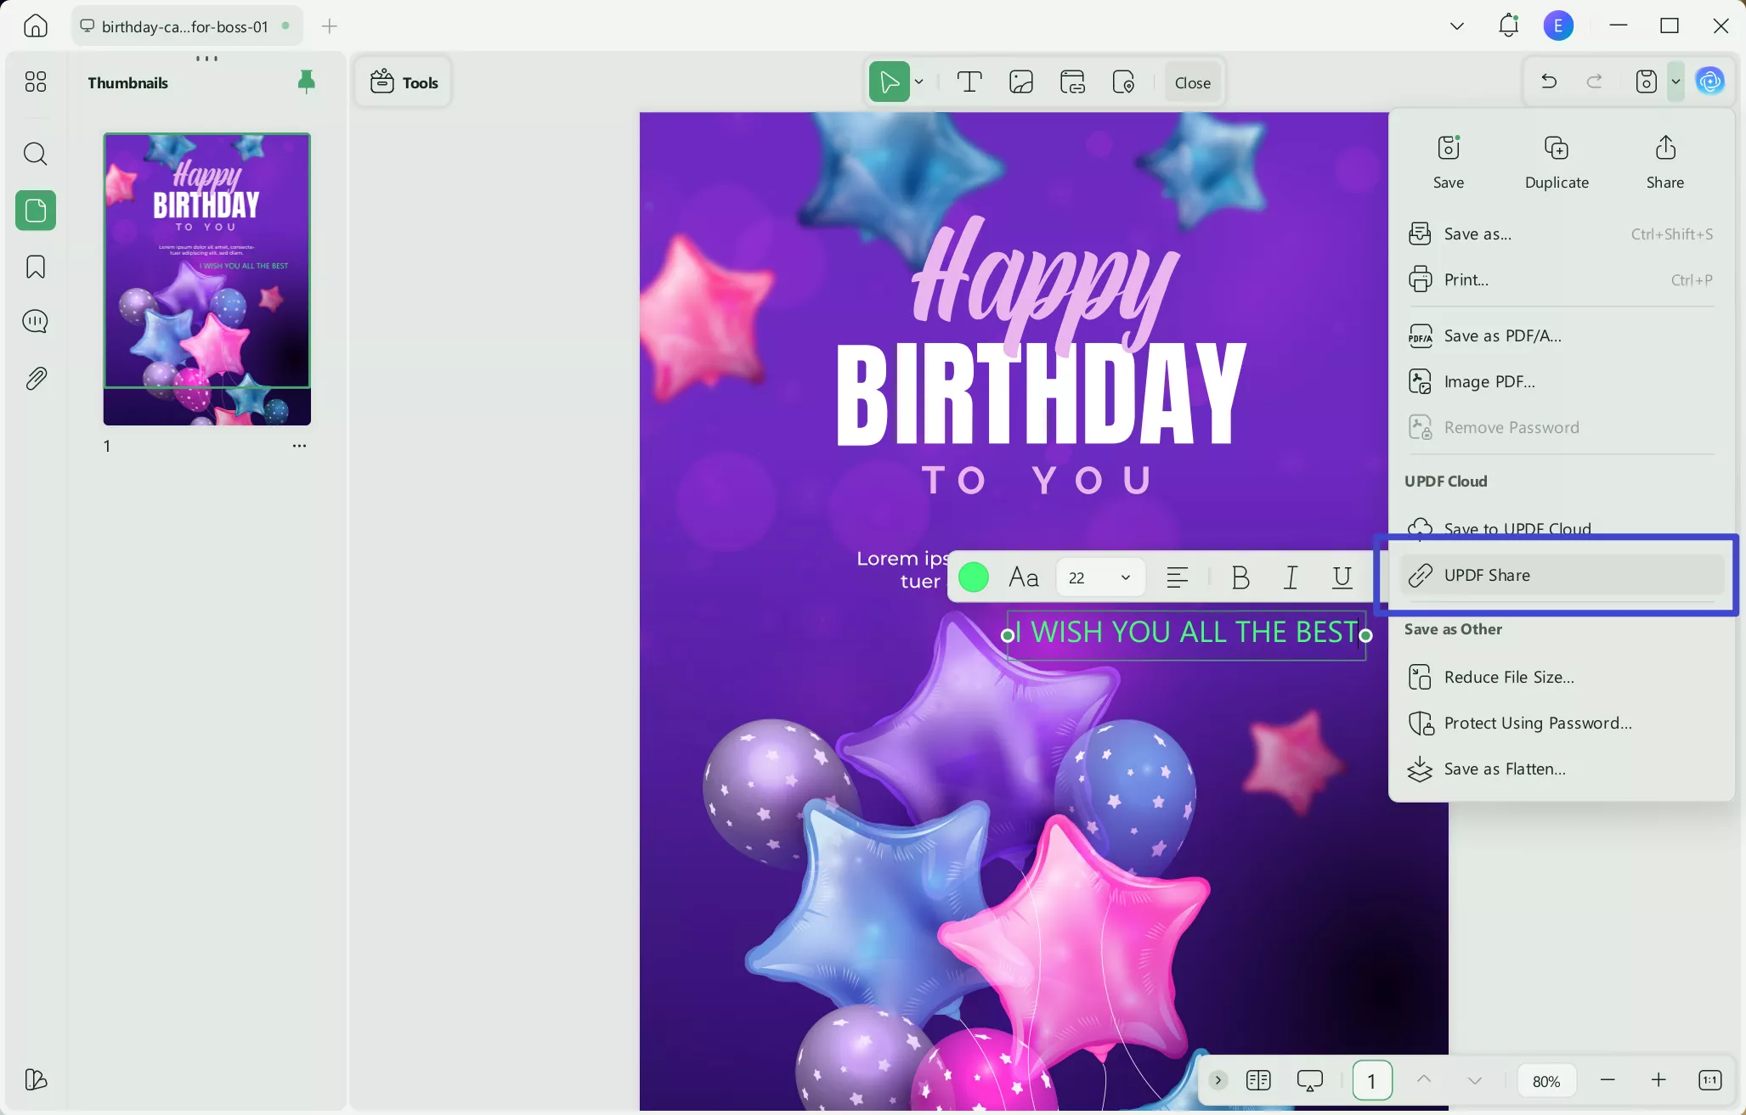Screen dimensions: 1746x1115
Task: Open the UPDF AI assistant icon
Action: point(1709,82)
